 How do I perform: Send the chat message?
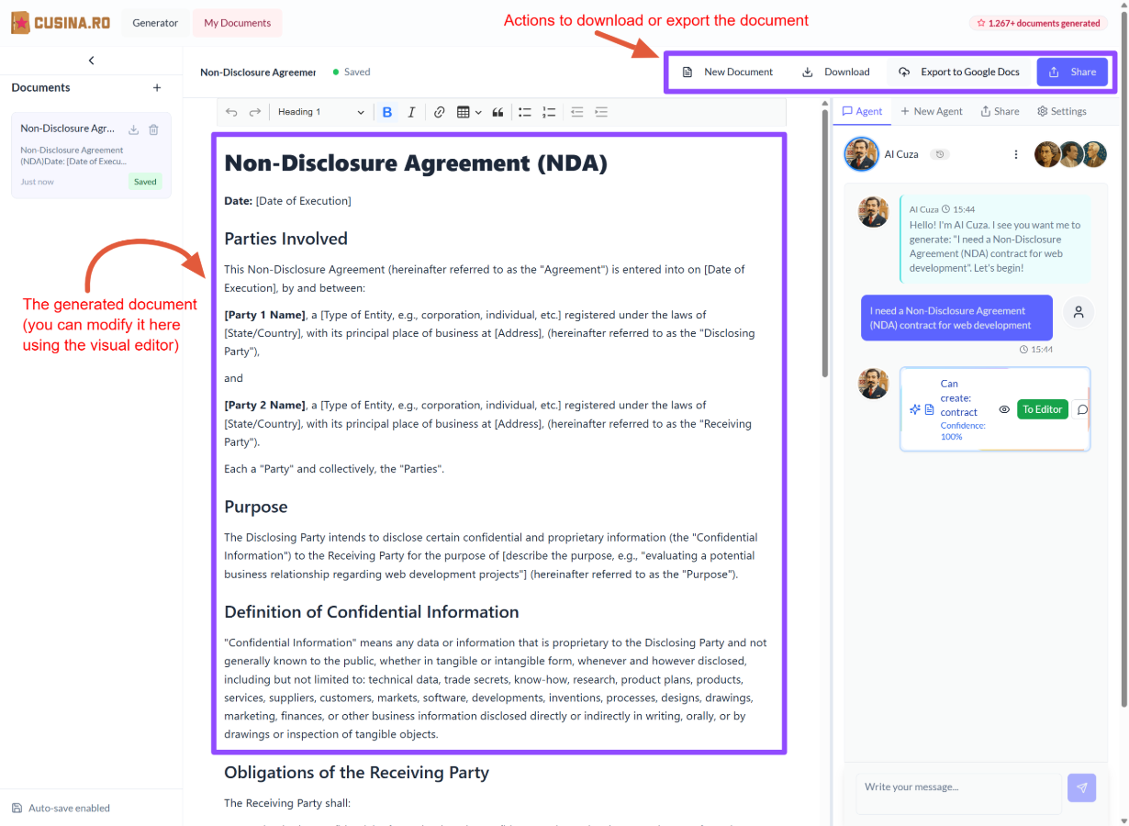coord(1081,787)
